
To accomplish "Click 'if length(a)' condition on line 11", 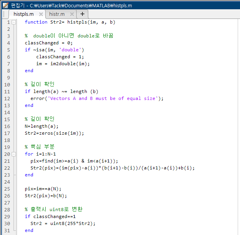I will [62, 91].
